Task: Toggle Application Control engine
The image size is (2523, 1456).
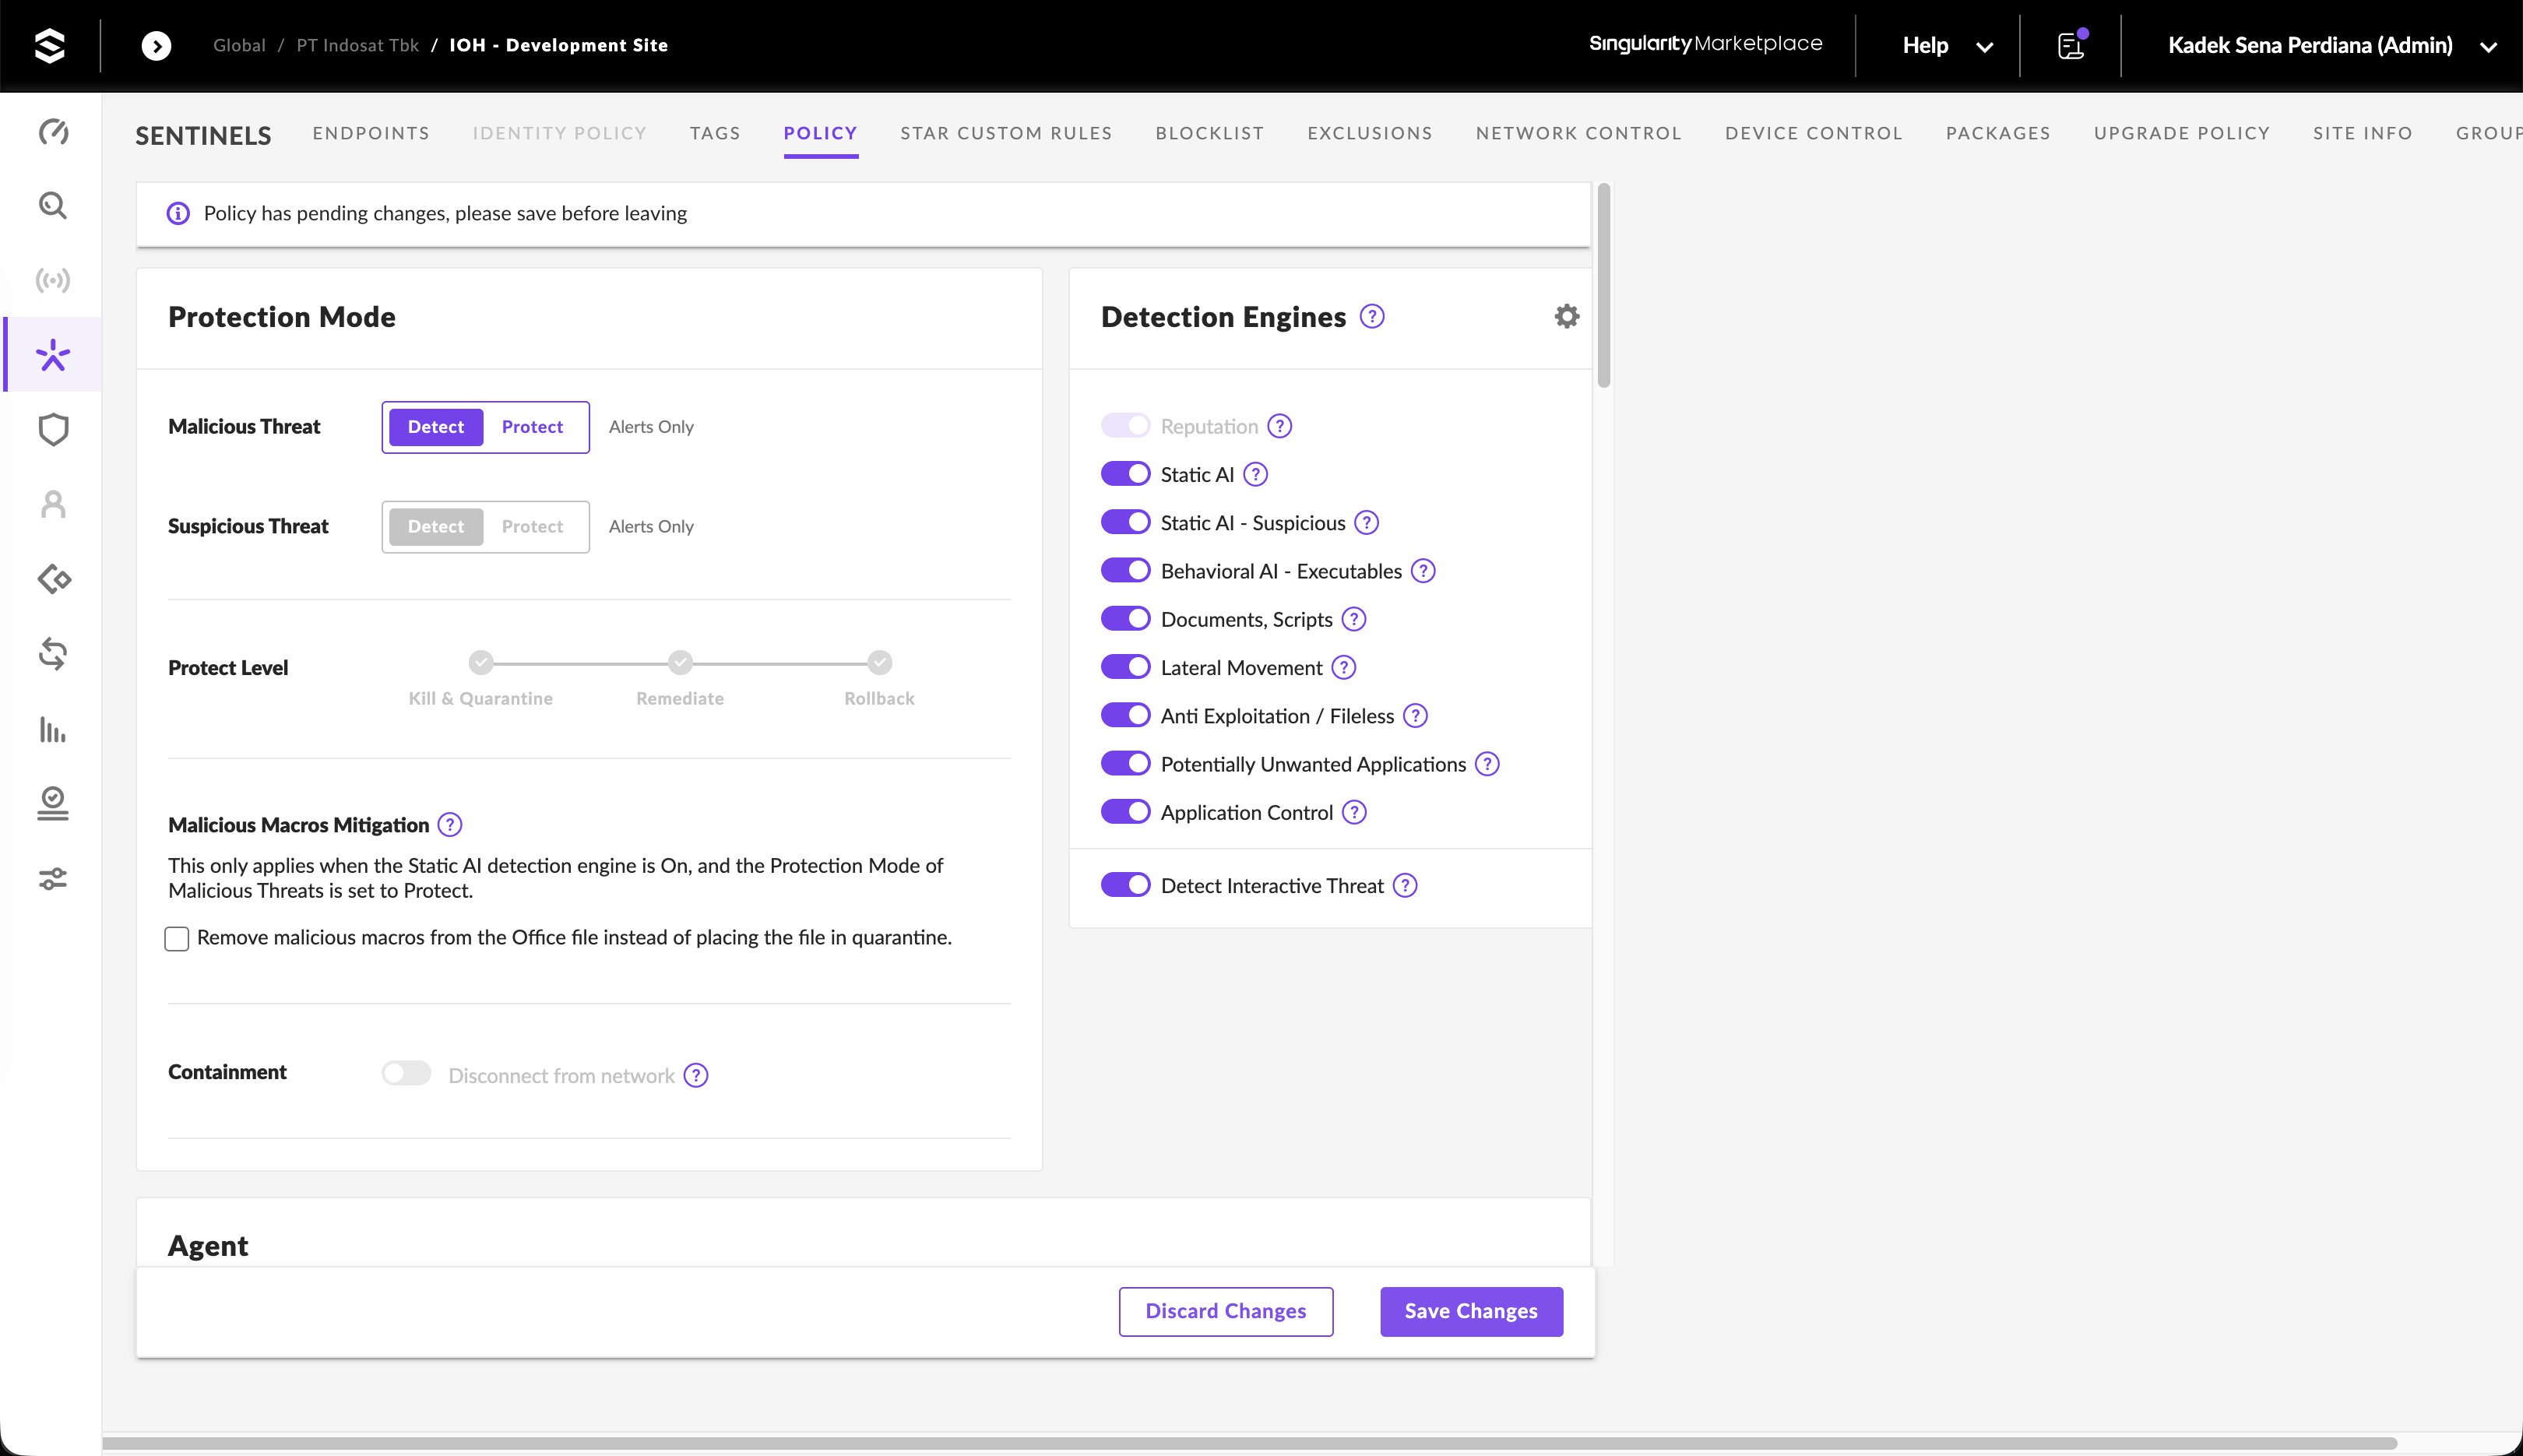Action: (1126, 812)
